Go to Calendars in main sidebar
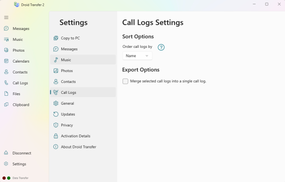The image size is (285, 182). [21, 61]
